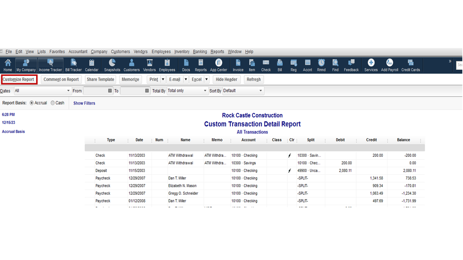Open the Item icon
This screenshot has height=260, width=463.
click(252, 65)
